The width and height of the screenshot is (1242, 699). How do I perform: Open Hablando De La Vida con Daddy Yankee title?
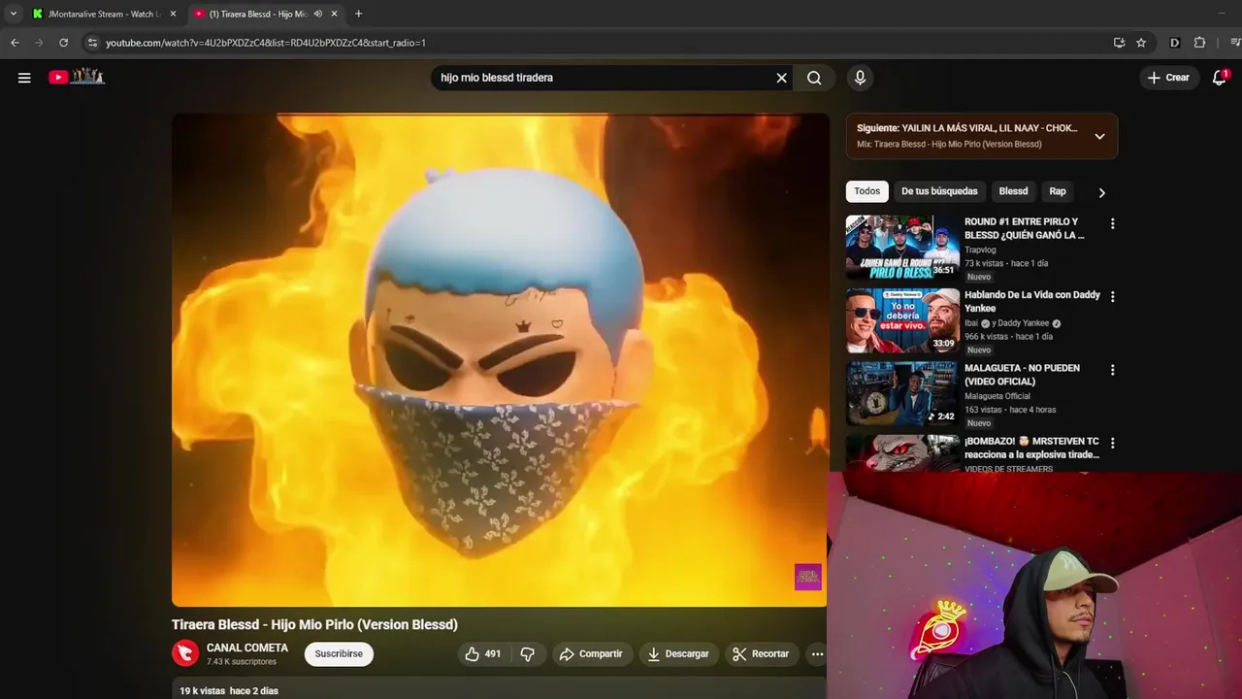[1032, 301]
